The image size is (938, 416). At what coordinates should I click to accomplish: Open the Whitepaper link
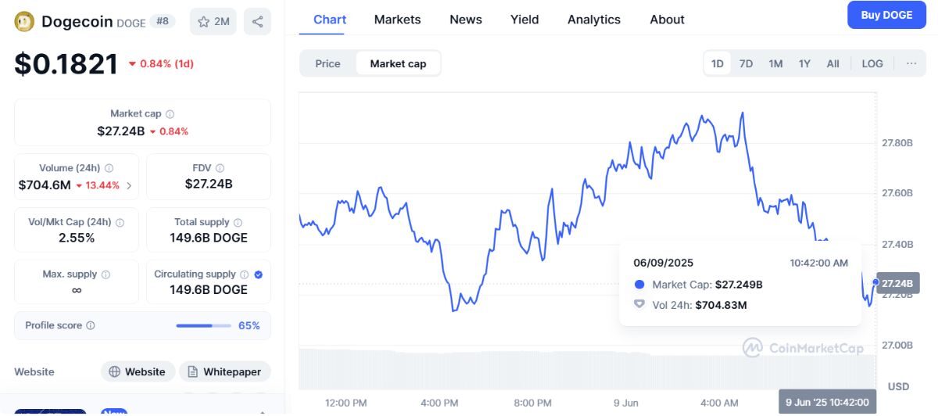(x=225, y=371)
